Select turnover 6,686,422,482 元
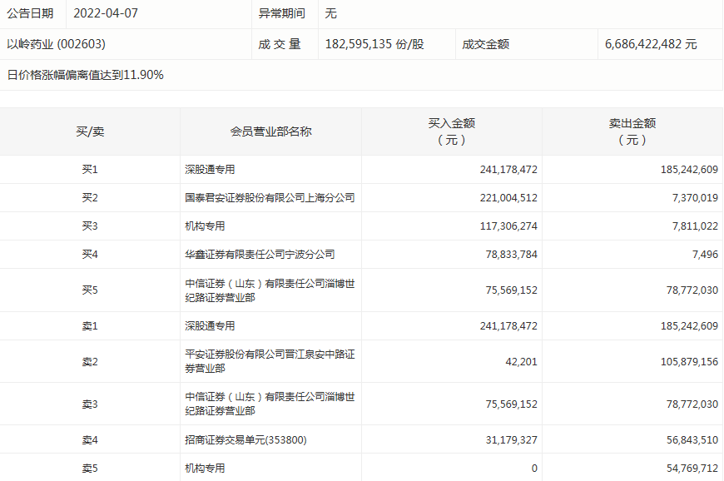The image size is (724, 481). point(651,44)
